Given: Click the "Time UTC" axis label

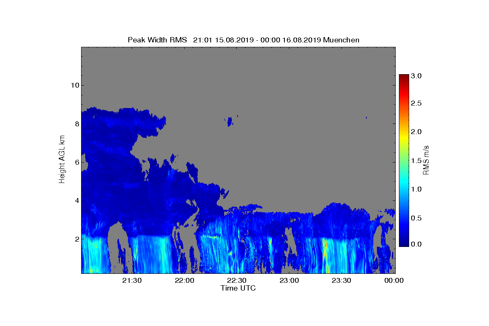Looking at the screenshot, I should coord(238,288).
